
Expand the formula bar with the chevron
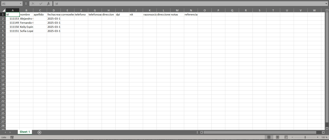[326, 4]
